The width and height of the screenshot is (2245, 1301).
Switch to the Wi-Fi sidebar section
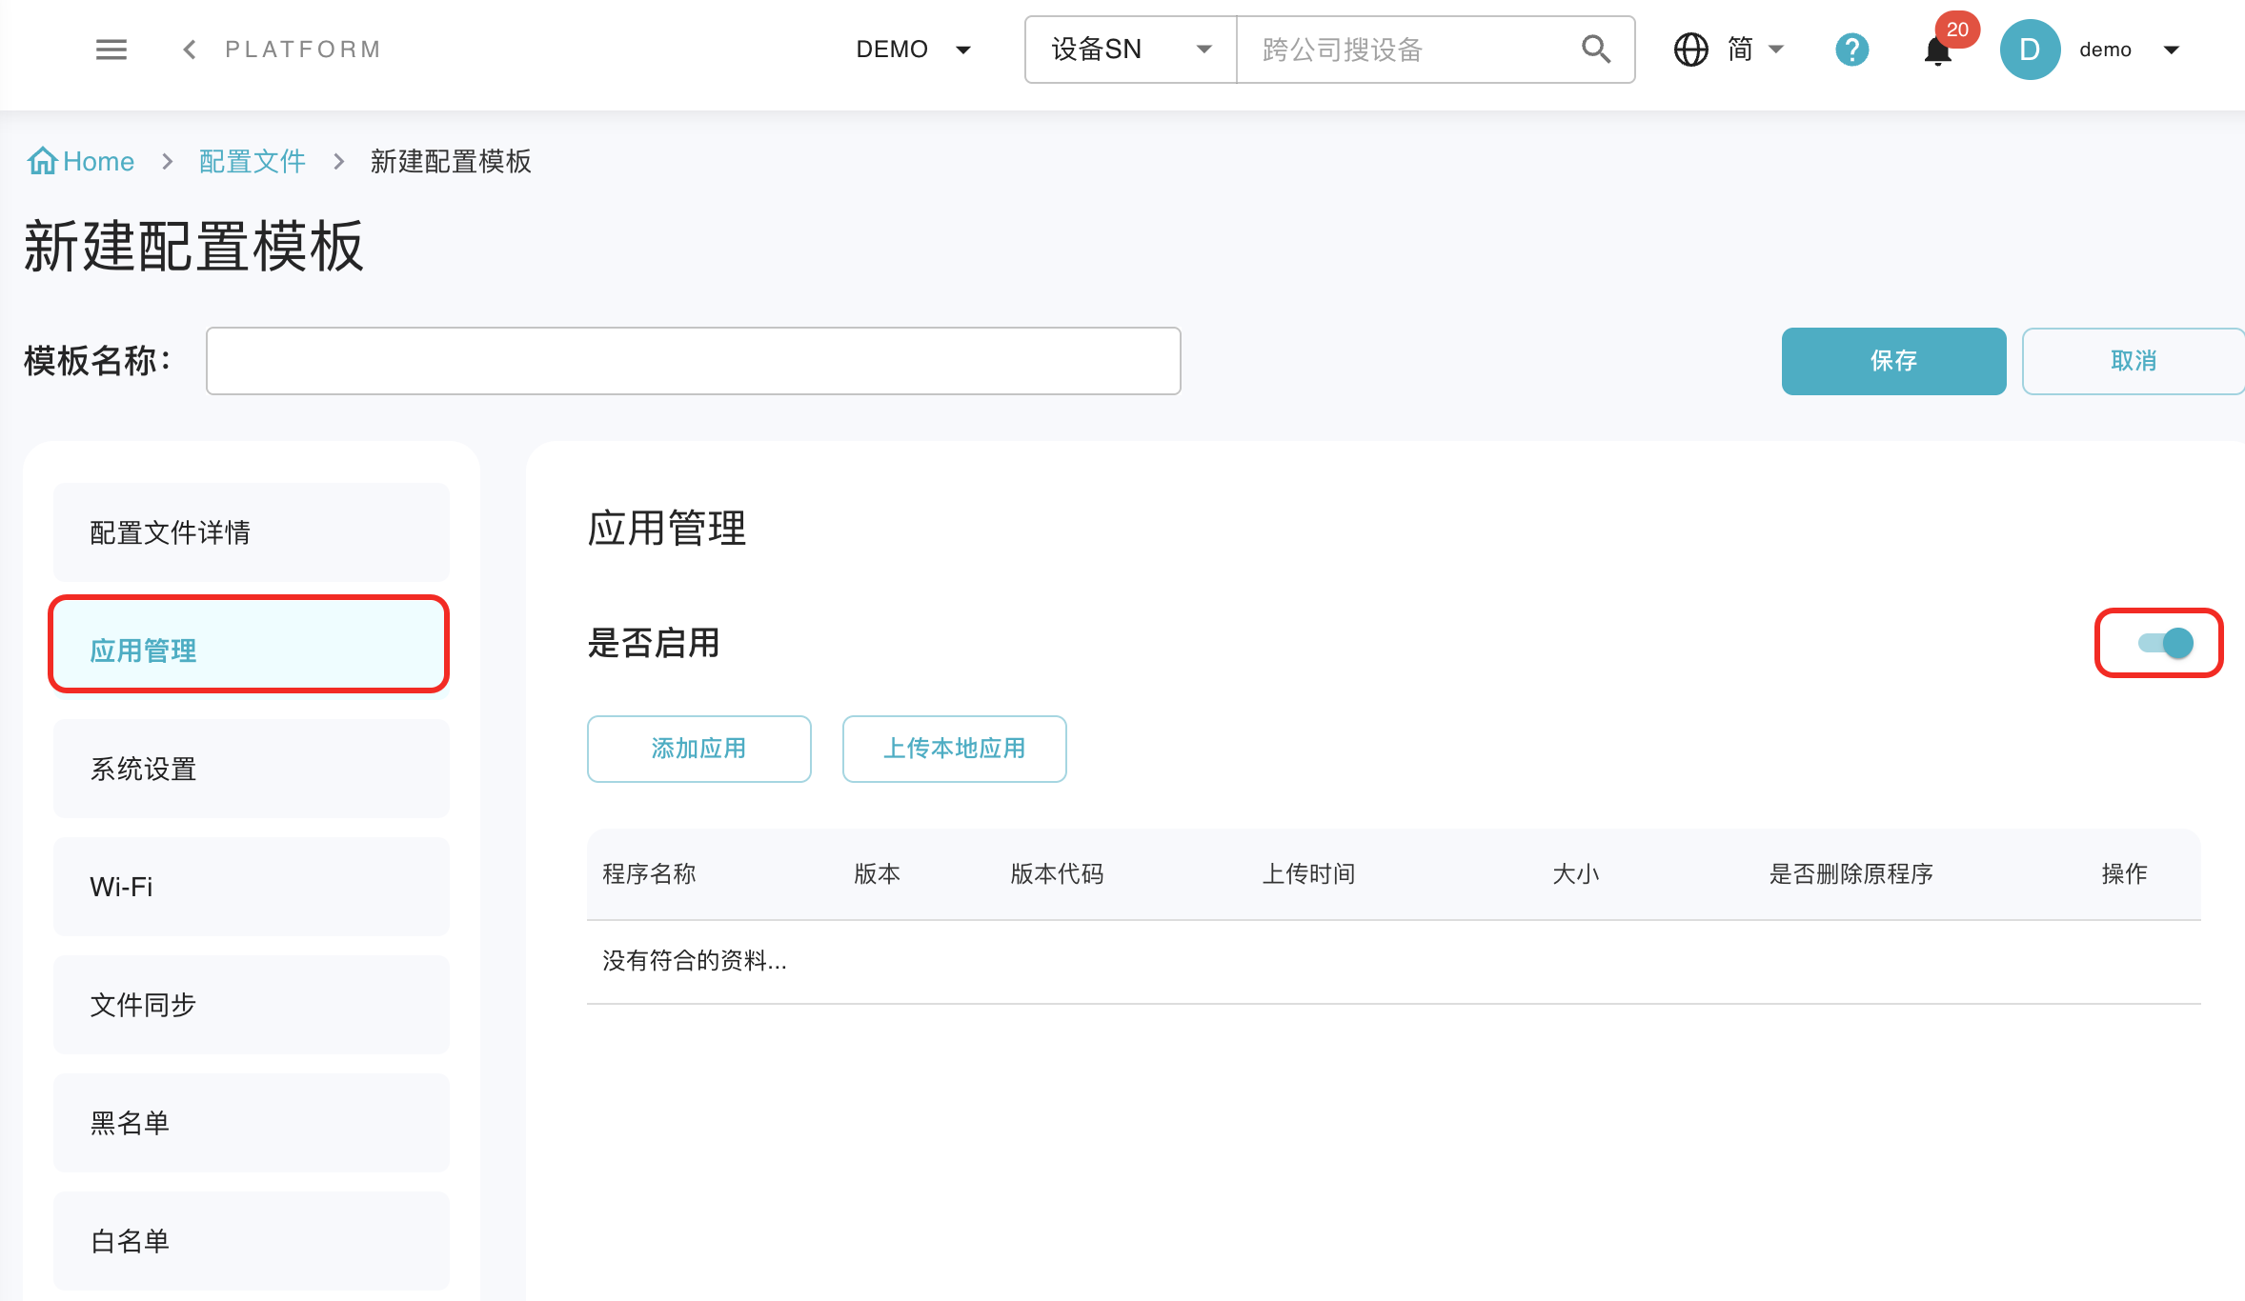pyautogui.click(x=251, y=887)
